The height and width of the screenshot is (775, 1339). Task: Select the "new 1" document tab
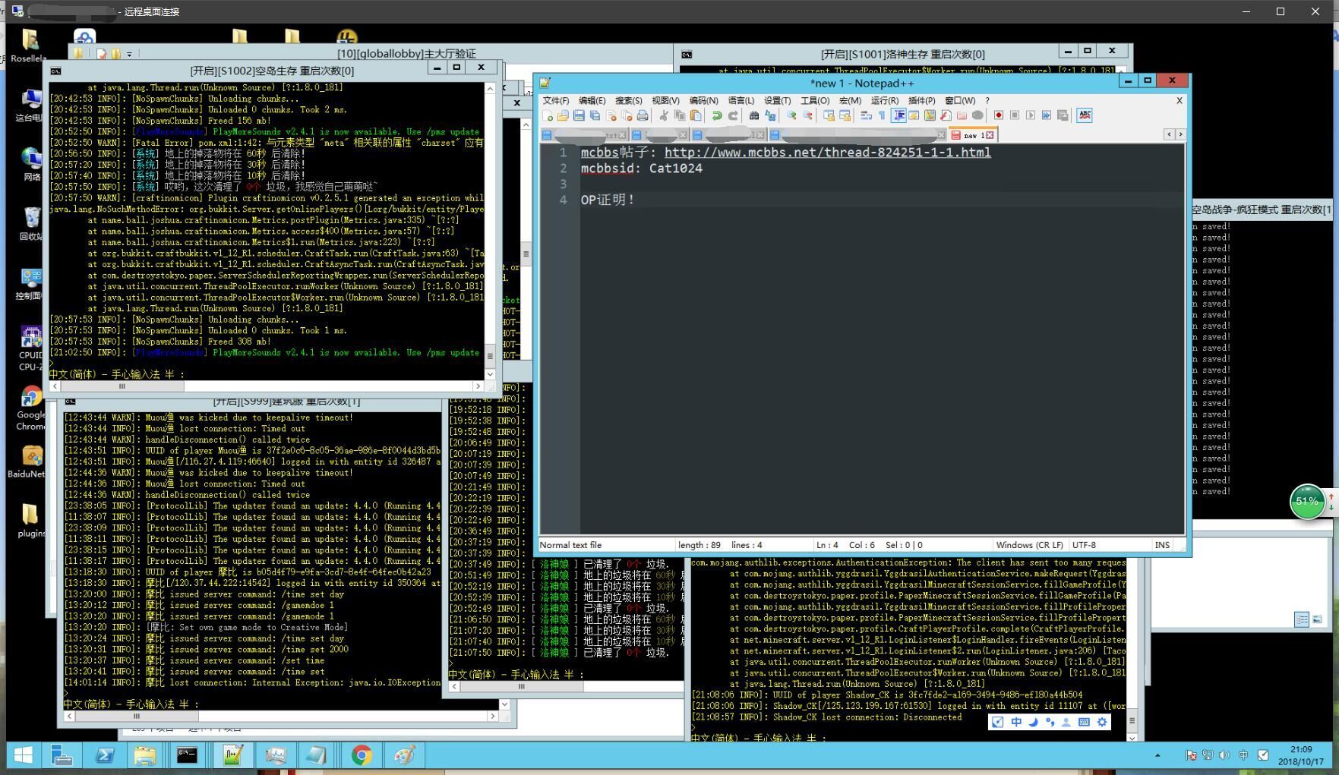click(x=973, y=135)
